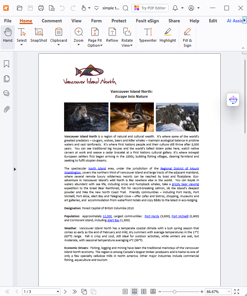
Task: Click the zoom out minus button
Action: [x=160, y=292]
